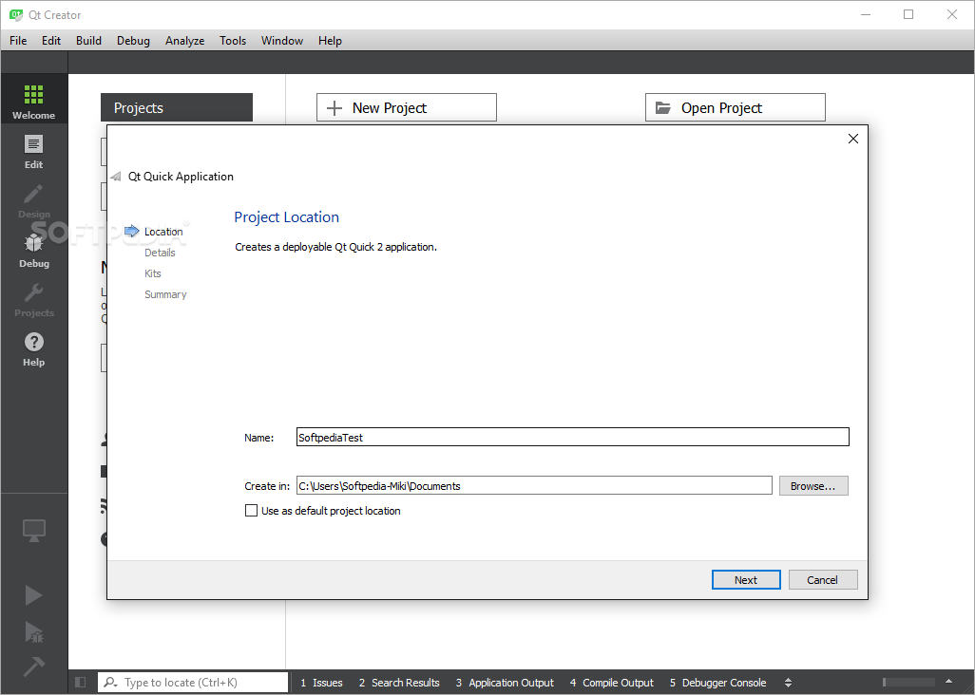
Task: Click the Kits step in wizard
Action: pyautogui.click(x=153, y=273)
